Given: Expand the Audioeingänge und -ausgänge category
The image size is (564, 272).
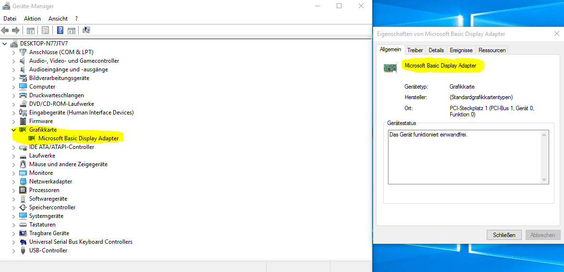Looking at the screenshot, I should click(13, 69).
